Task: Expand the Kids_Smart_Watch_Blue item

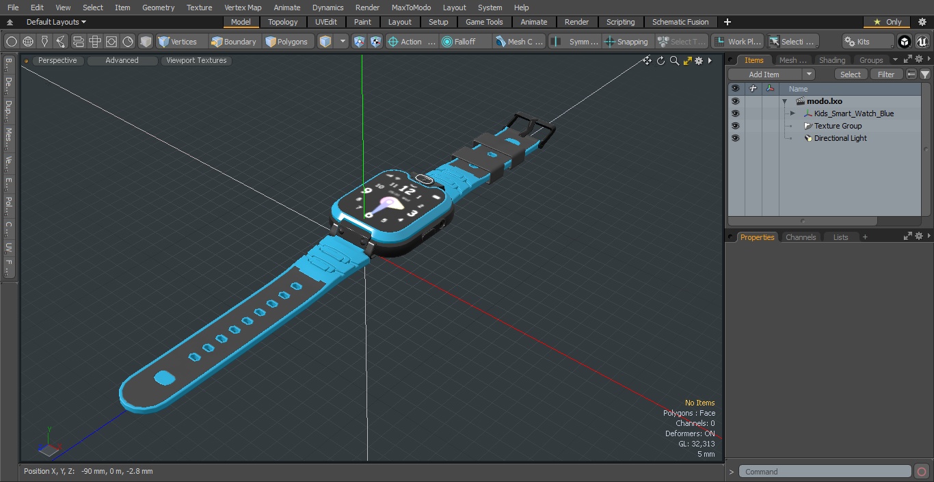Action: click(x=792, y=113)
